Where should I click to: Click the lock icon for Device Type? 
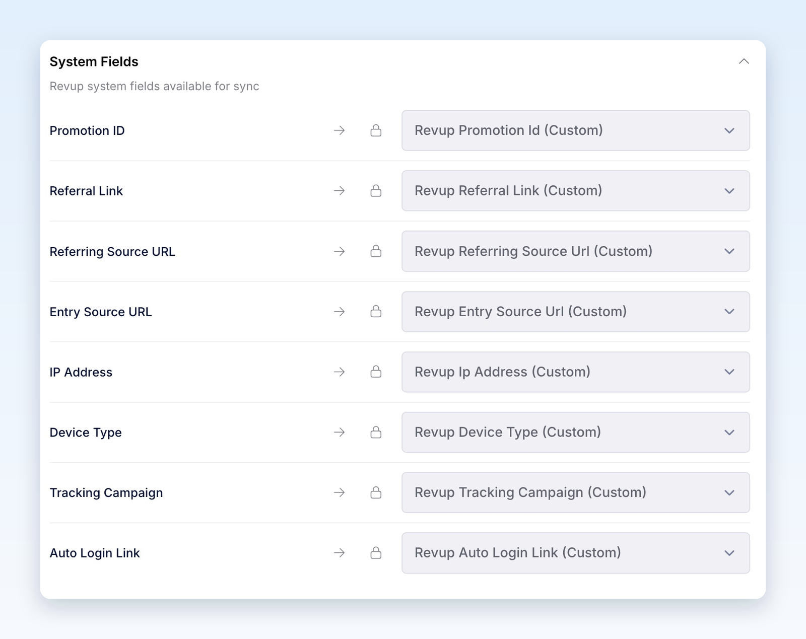tap(376, 433)
